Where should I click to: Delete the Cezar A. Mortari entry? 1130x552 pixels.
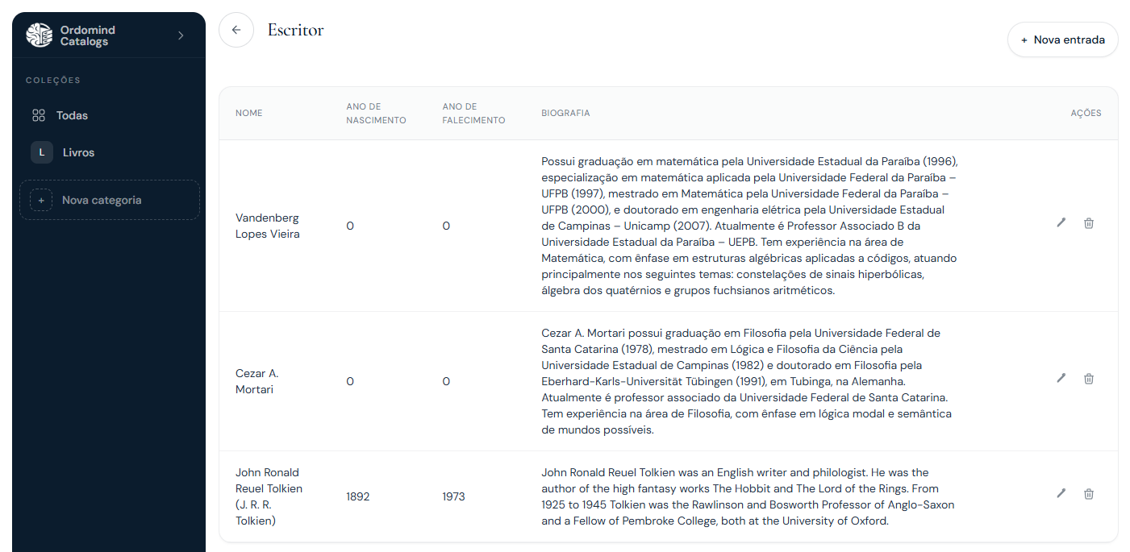coord(1089,379)
